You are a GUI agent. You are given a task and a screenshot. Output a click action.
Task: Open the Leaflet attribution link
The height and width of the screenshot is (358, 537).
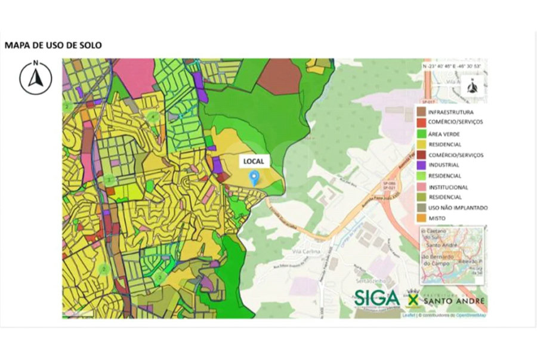[x=409, y=315]
